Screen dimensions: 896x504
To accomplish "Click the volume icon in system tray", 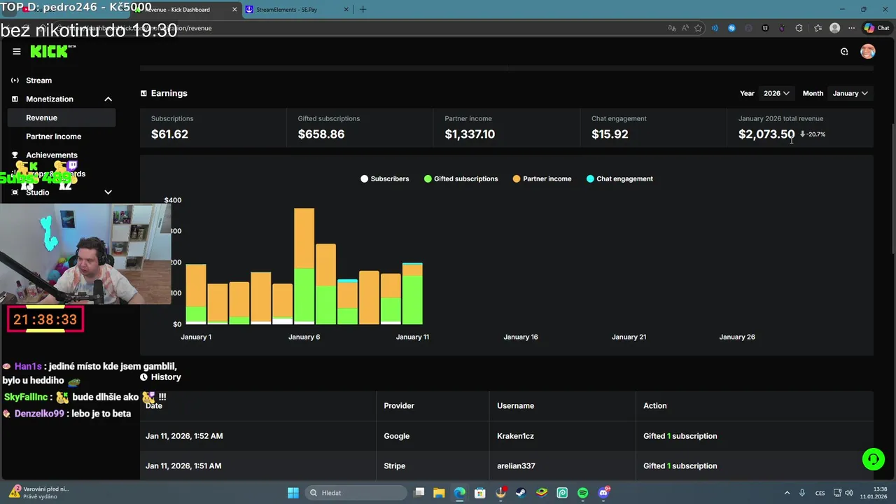I will click(x=848, y=493).
